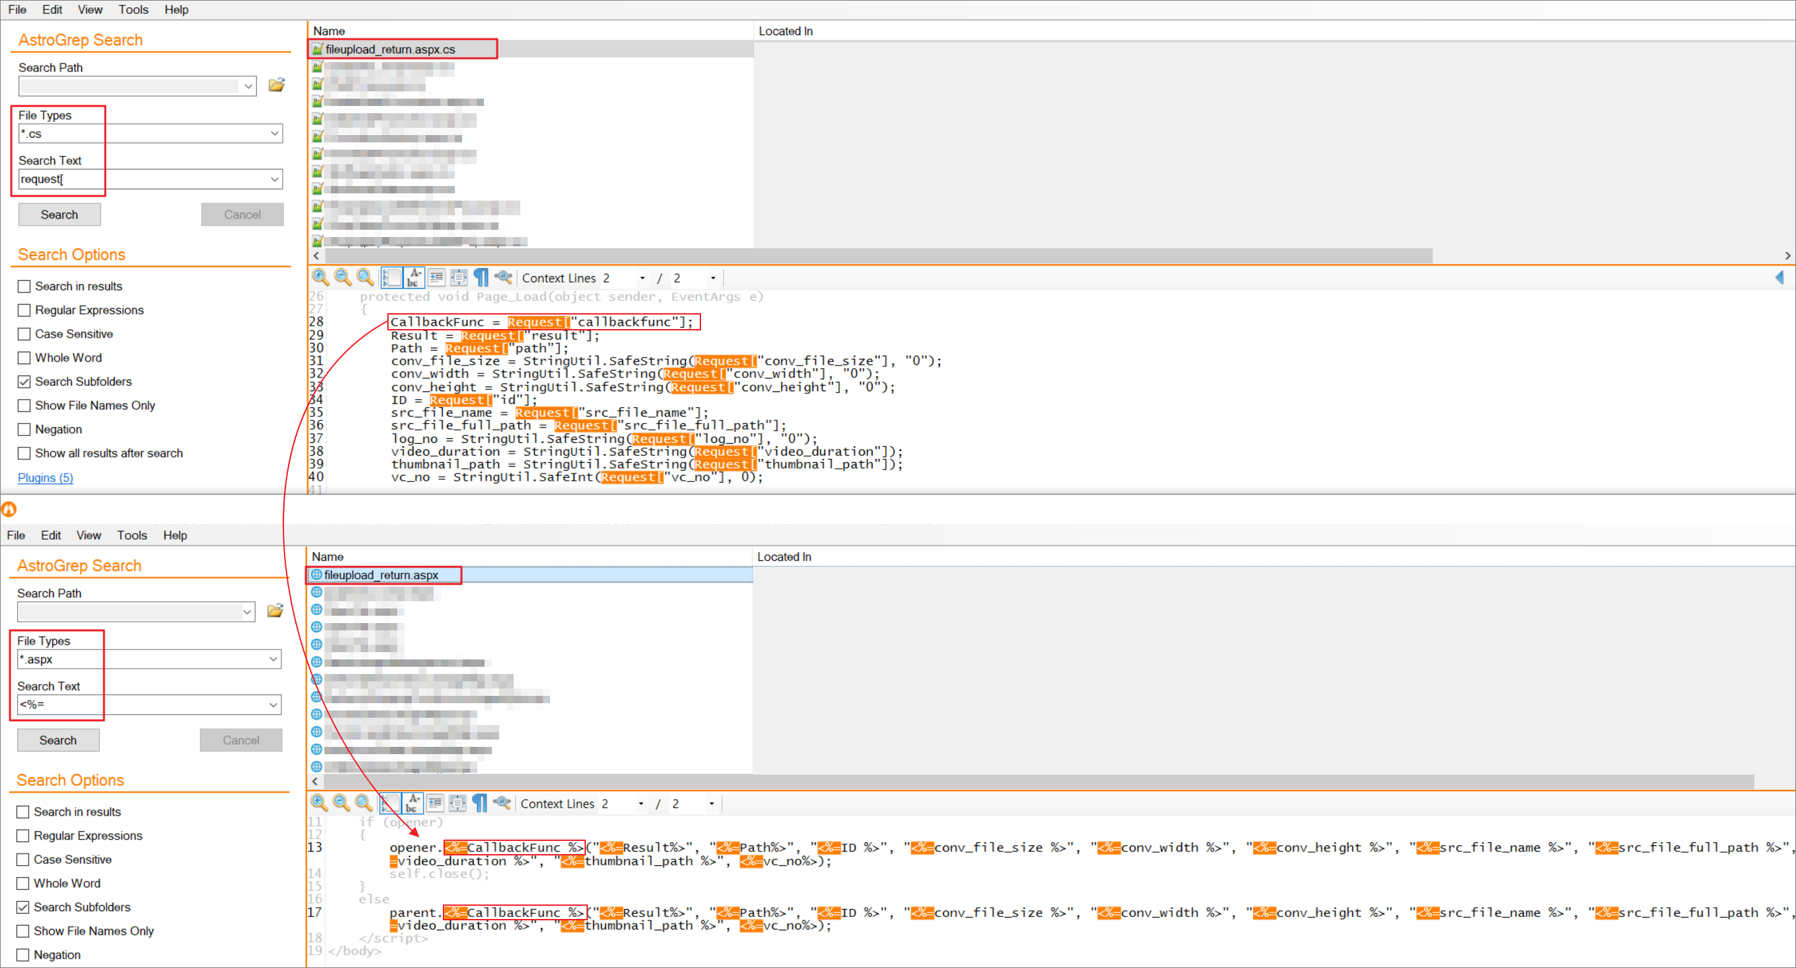Enable Regular Expressions in top window
The height and width of the screenshot is (968, 1796).
pos(24,310)
